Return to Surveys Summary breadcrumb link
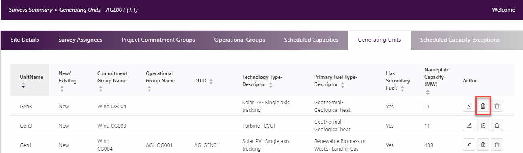523x153 pixels. click(x=31, y=10)
